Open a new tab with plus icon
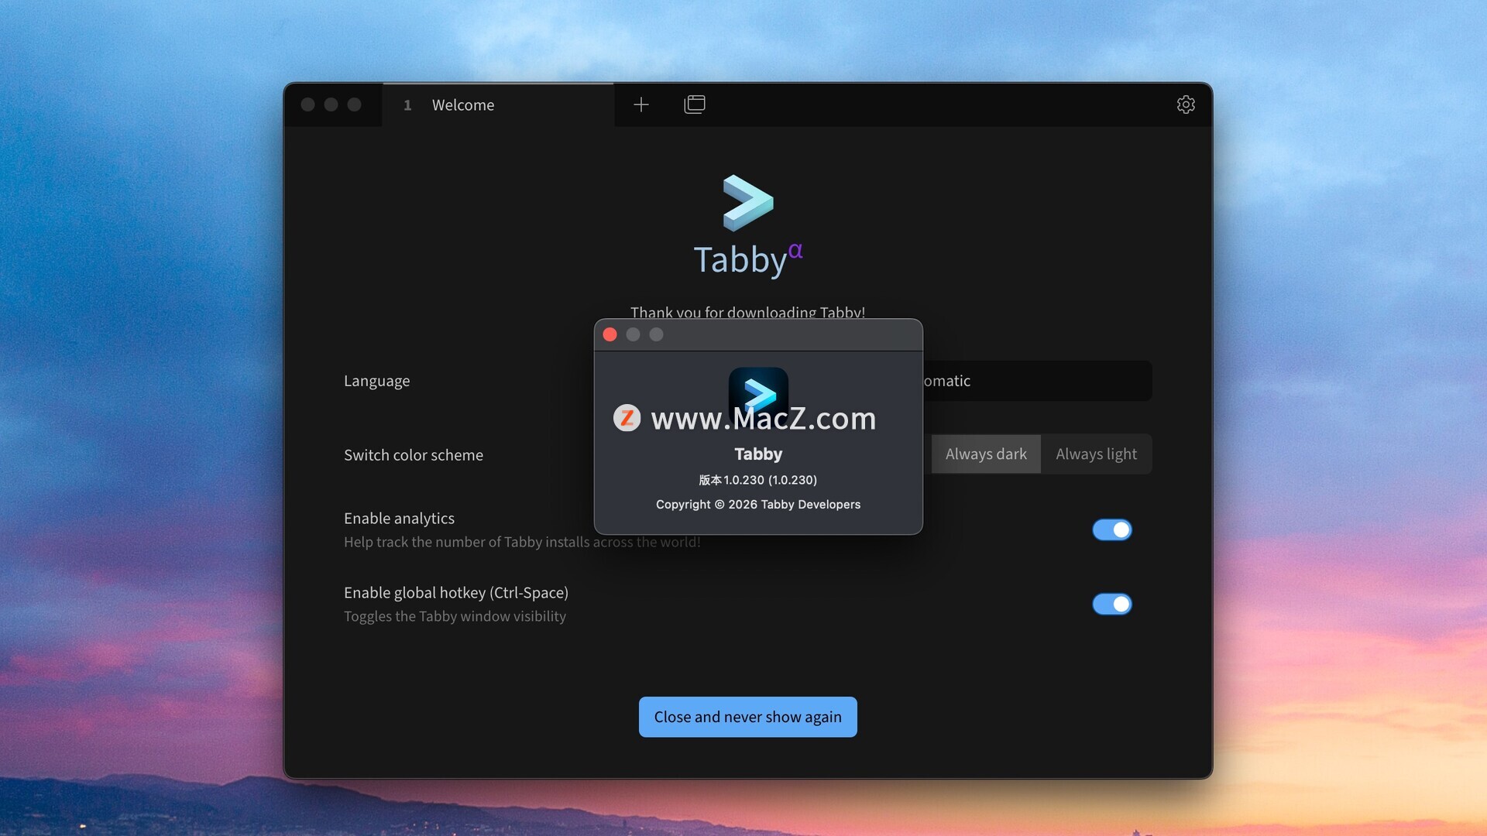The image size is (1487, 836). coord(640,104)
